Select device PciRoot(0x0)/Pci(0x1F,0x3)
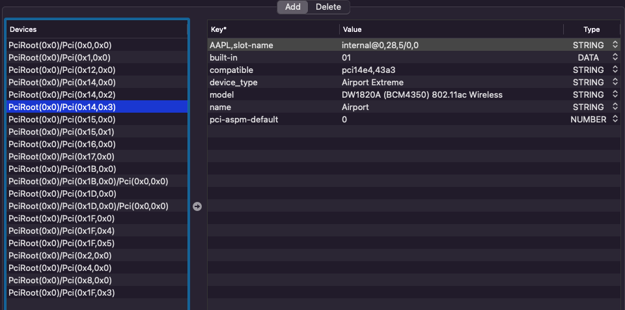The height and width of the screenshot is (310, 625). [x=61, y=293]
